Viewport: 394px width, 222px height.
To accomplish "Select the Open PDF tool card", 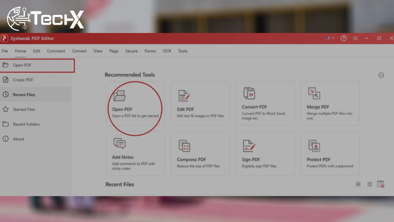I will point(135,103).
